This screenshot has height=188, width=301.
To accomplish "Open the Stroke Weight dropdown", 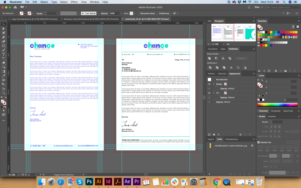I will tap(284, 122).
